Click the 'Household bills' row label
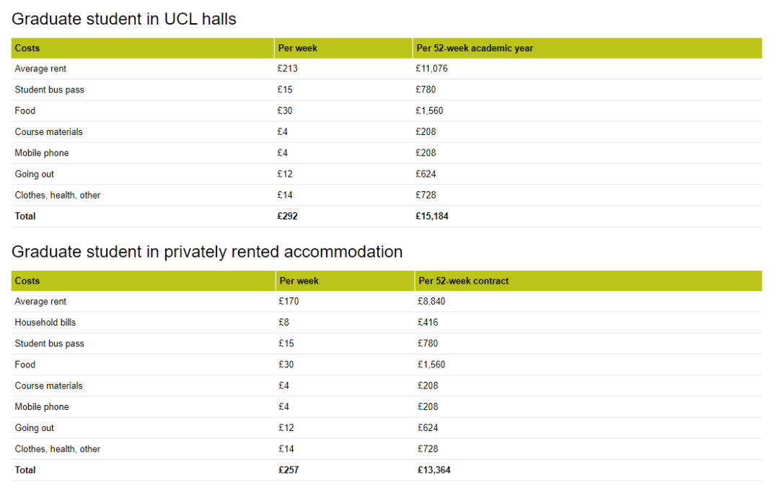779x488 pixels. click(x=45, y=323)
